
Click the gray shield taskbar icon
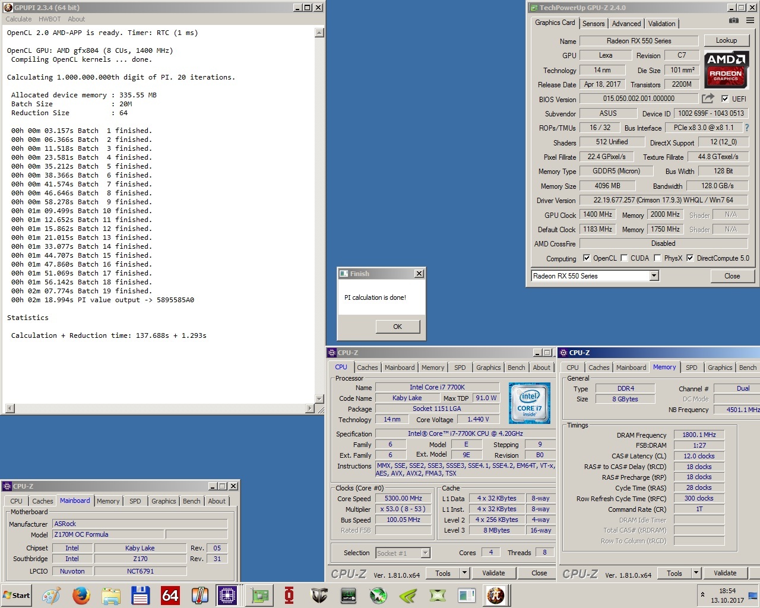tap(319, 595)
